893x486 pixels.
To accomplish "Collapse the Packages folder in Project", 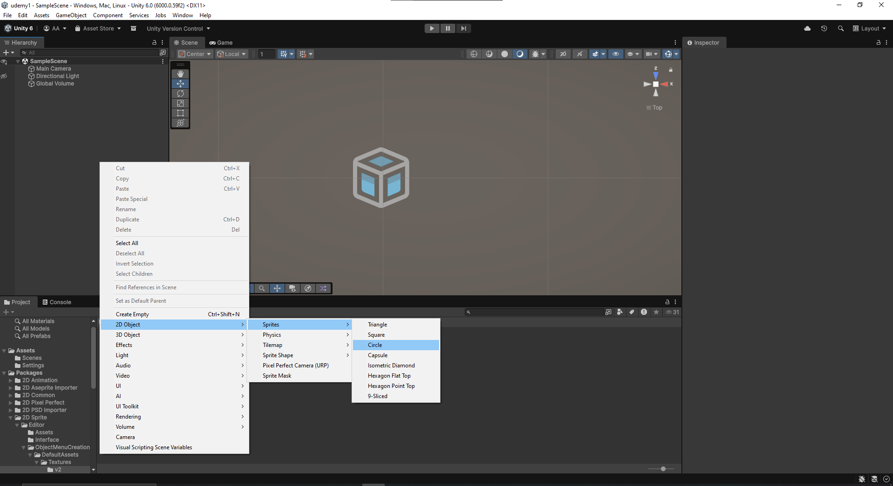I will pyautogui.click(x=4, y=373).
